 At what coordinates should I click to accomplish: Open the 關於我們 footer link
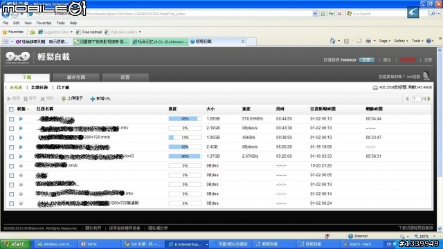[93, 228]
